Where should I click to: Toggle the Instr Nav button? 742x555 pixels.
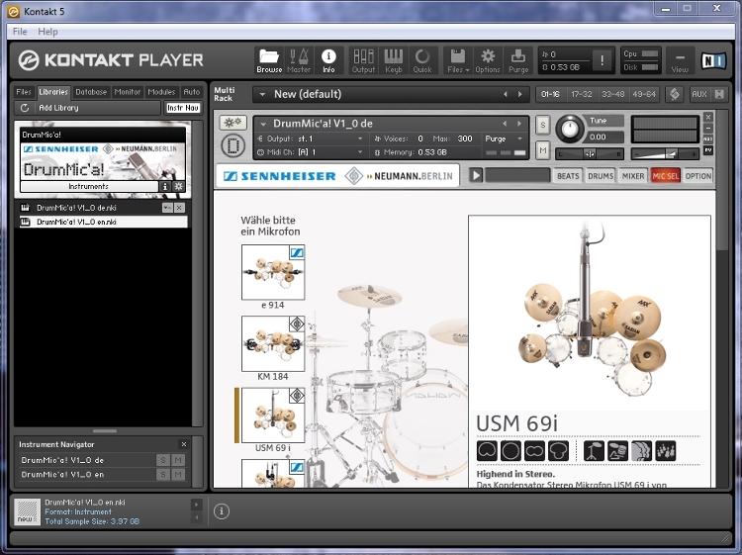(x=183, y=108)
